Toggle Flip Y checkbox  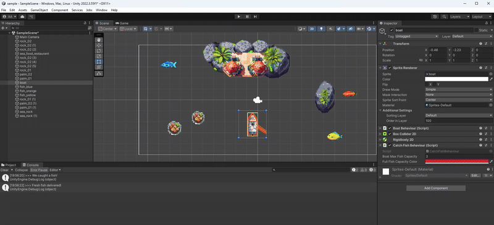tap(435, 84)
